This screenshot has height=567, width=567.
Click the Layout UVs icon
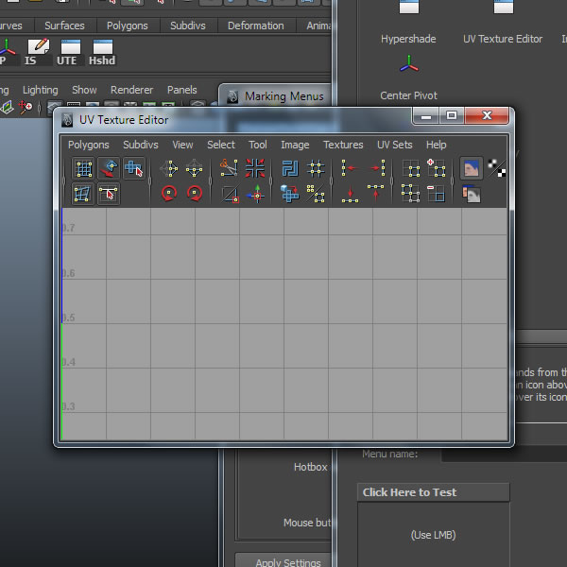coord(290,168)
